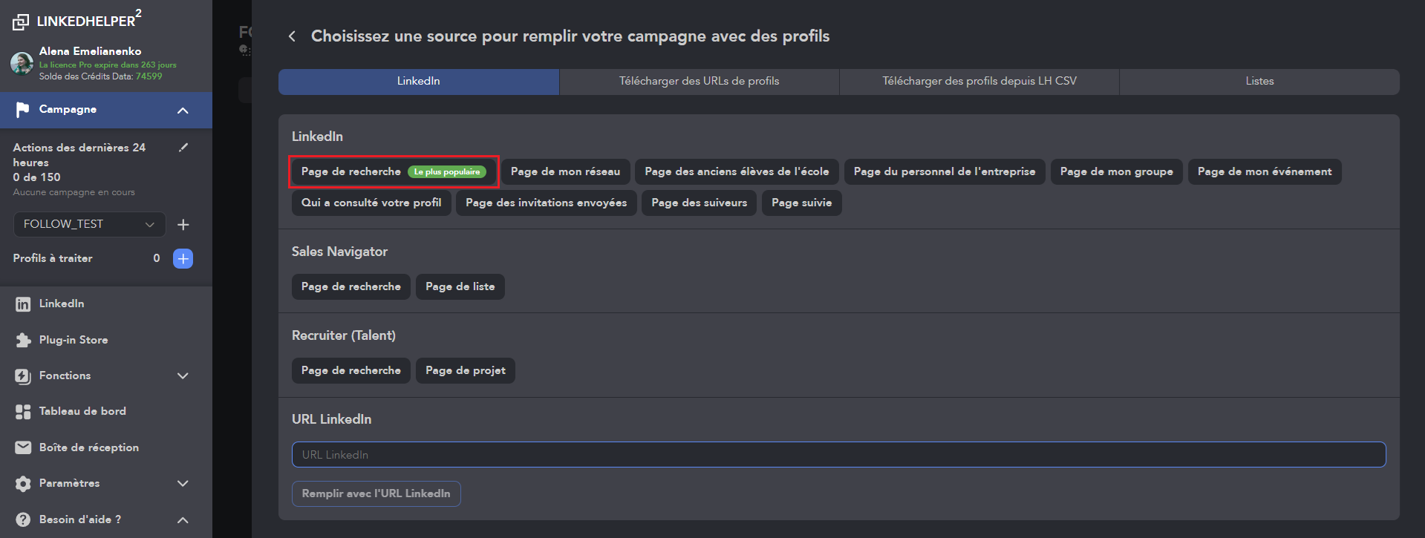The width and height of the screenshot is (1425, 538).
Task: Select Page de mon réseau source
Action: [565, 171]
